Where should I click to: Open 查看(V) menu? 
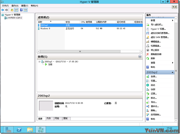click(25, 6)
